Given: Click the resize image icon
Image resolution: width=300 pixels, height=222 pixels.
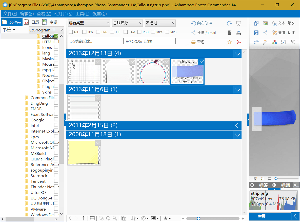Looking at the screenshot, I should [x=284, y=42].
